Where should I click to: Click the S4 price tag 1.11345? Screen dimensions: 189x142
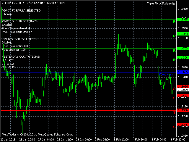(183, 125)
